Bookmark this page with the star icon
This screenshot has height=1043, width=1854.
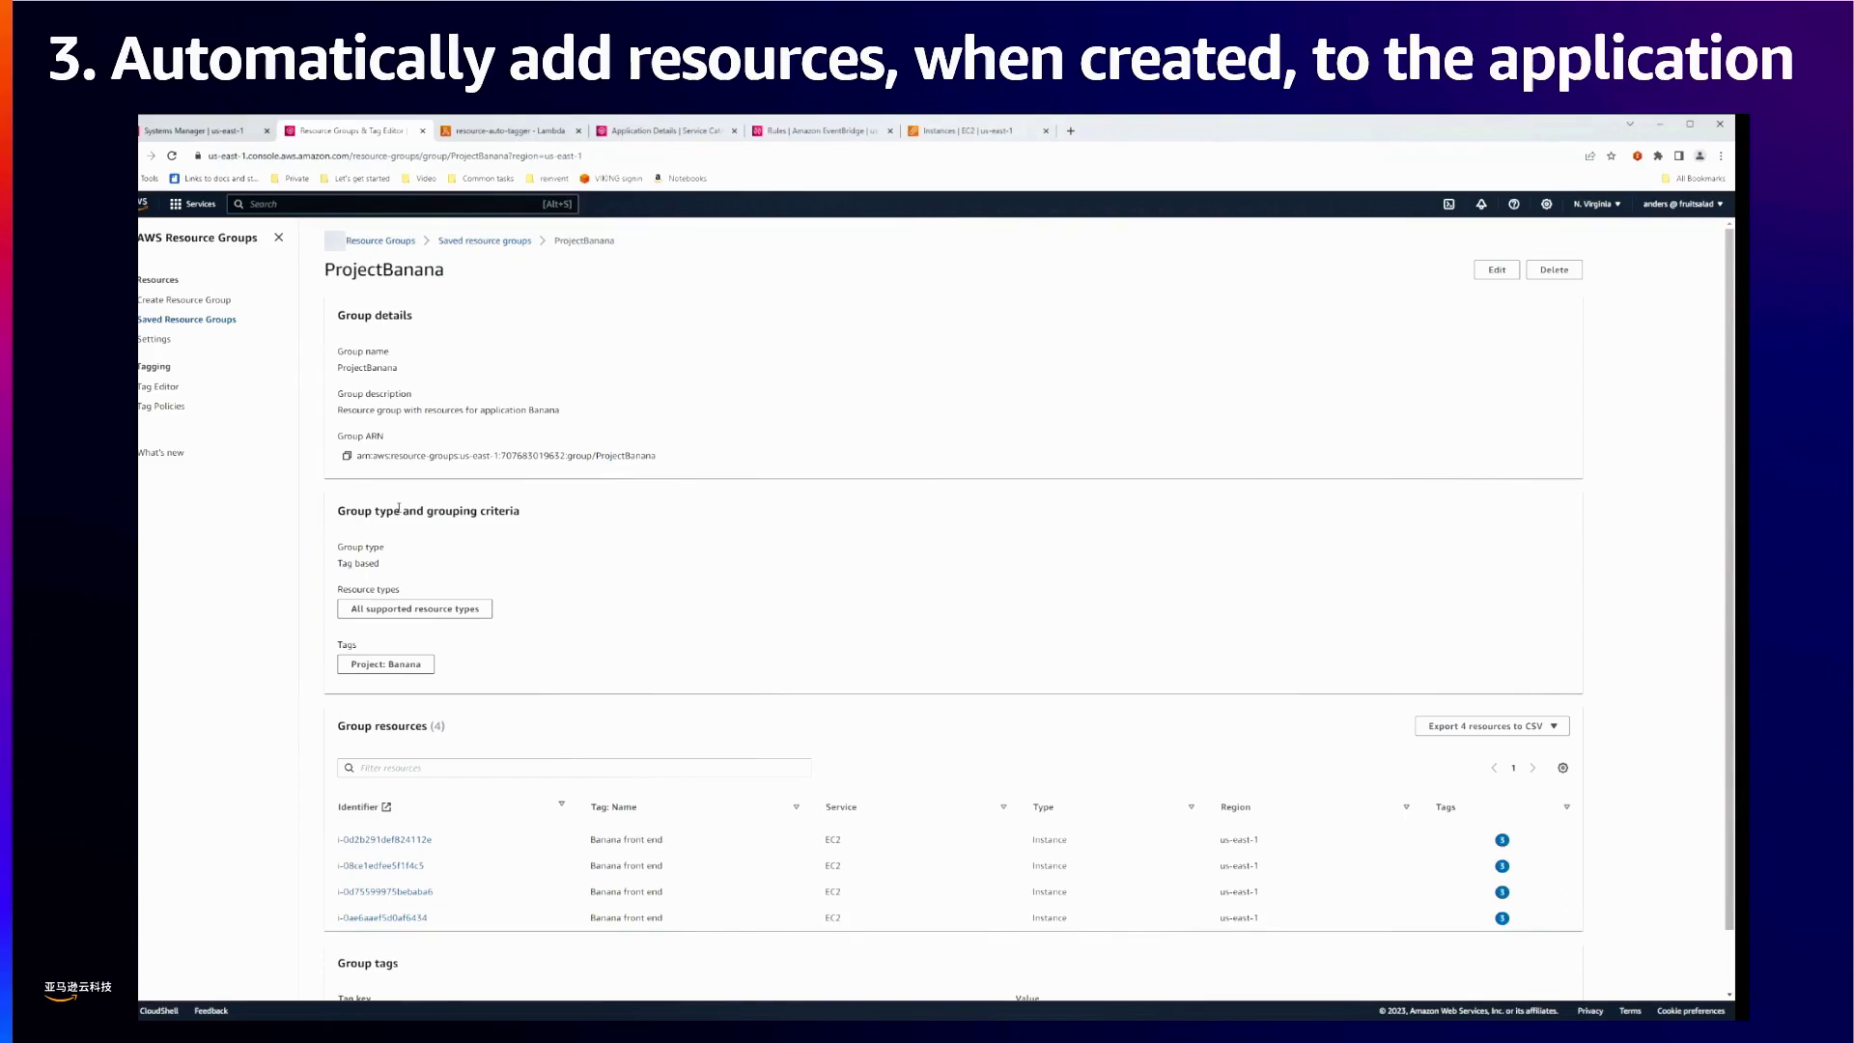click(x=1611, y=155)
